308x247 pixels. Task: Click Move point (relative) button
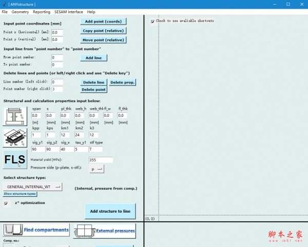click(103, 40)
